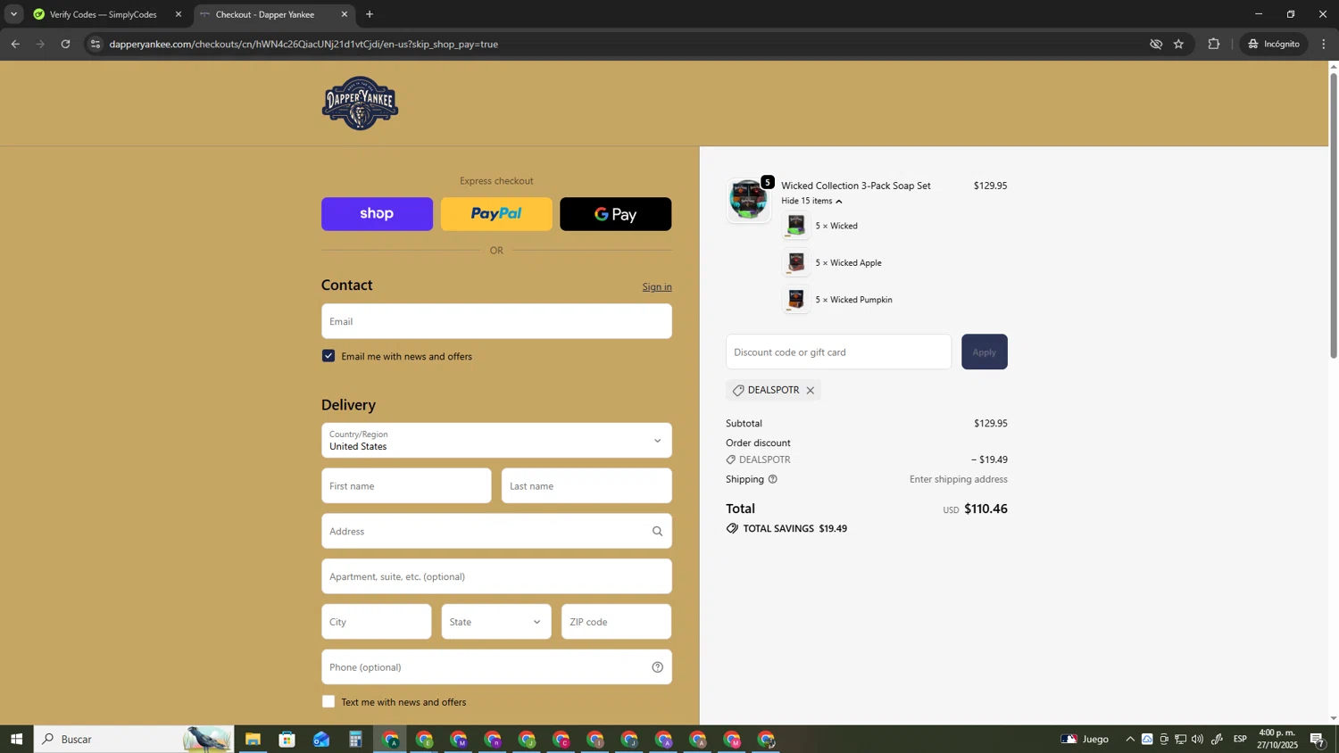Image resolution: width=1339 pixels, height=753 pixels.
Task: Focus the Discount code or gift card field
Action: coord(839,352)
